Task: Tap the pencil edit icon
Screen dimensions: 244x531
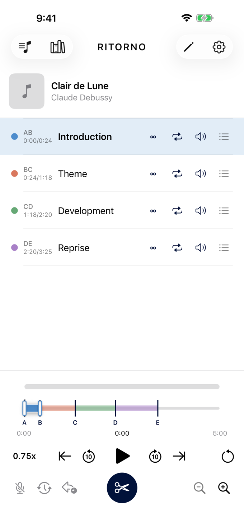Action: click(189, 47)
